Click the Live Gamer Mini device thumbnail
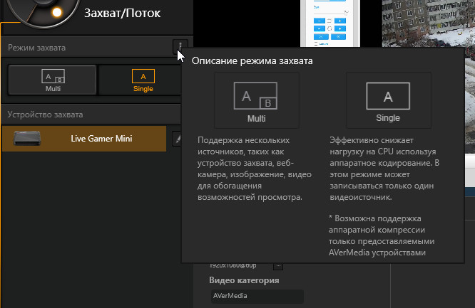475x308 pixels. click(26, 139)
